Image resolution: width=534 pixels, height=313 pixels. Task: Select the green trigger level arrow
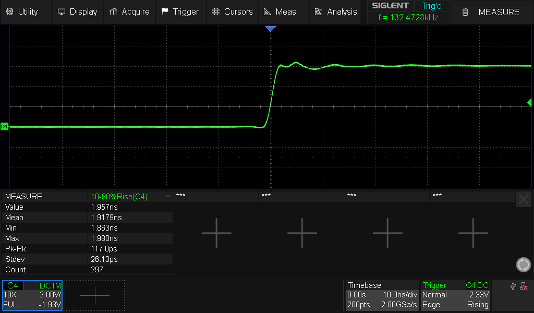pyautogui.click(x=529, y=102)
